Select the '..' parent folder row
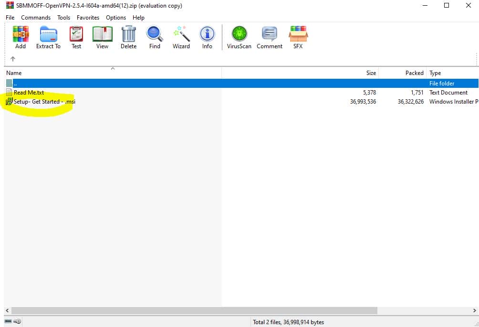The image size is (479, 327). [241, 83]
